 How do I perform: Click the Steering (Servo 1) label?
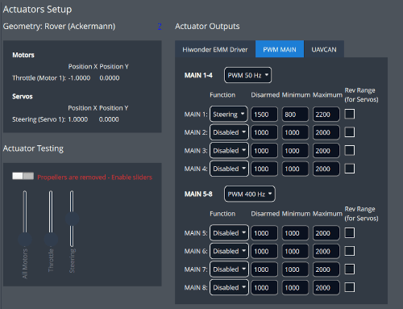click(39, 119)
